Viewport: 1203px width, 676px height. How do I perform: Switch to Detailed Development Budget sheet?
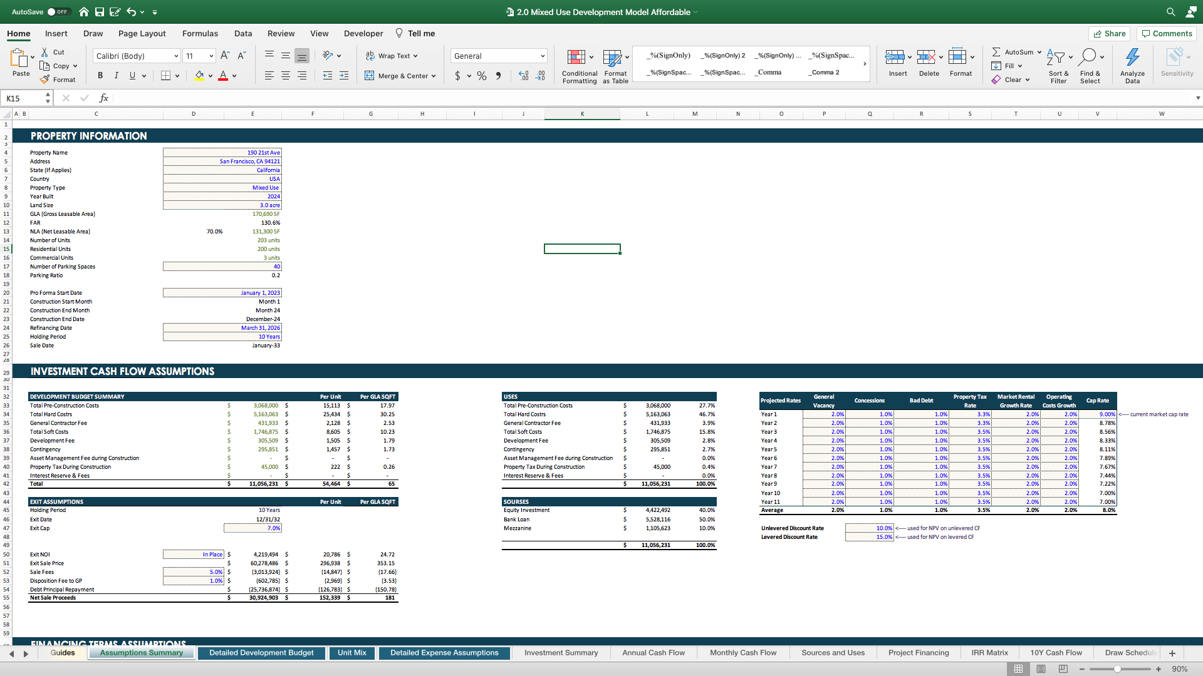tap(261, 653)
